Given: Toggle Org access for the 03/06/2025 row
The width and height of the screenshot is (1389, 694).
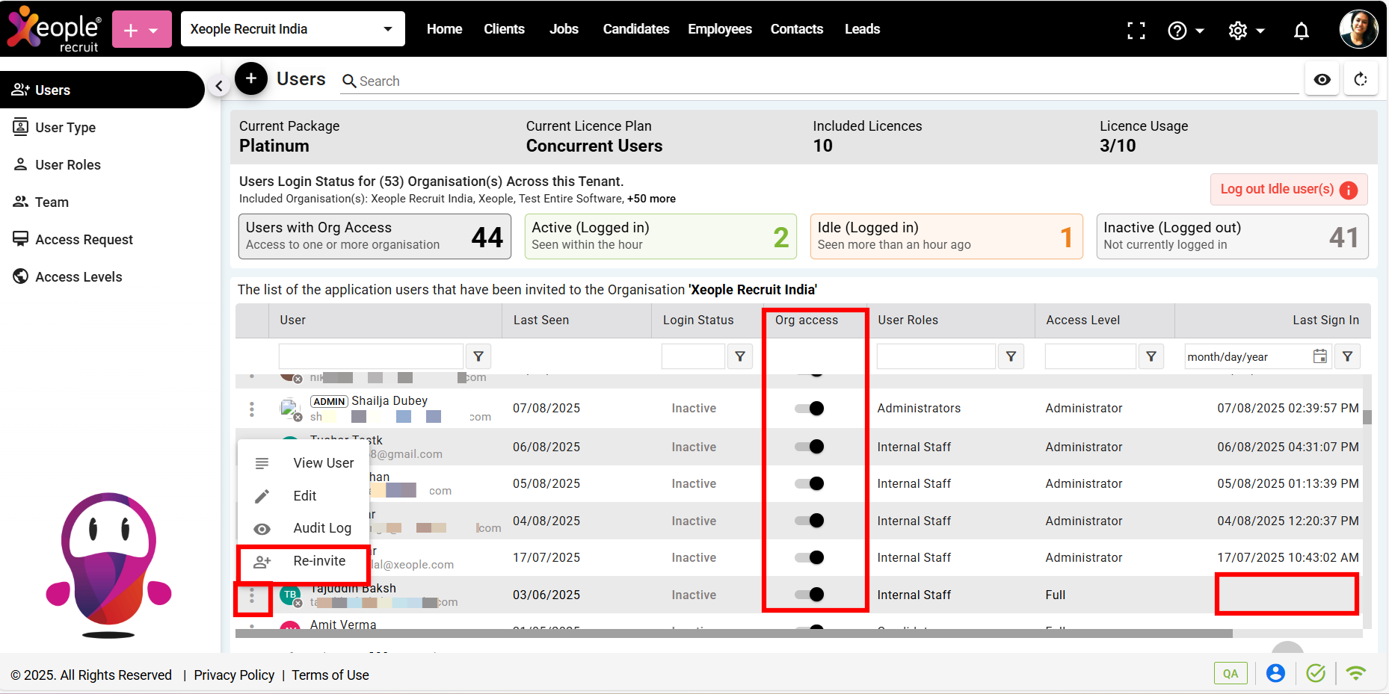Looking at the screenshot, I should (809, 595).
